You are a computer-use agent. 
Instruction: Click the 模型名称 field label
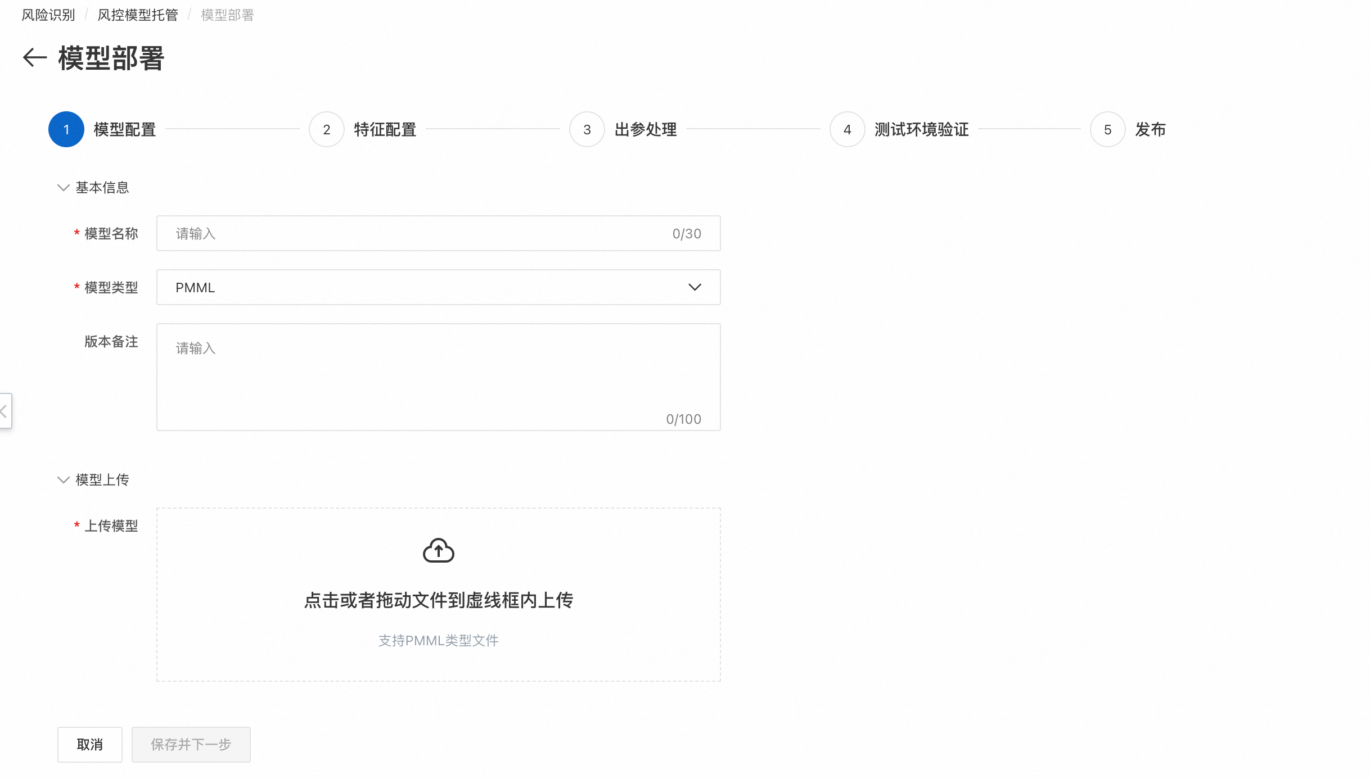point(111,234)
